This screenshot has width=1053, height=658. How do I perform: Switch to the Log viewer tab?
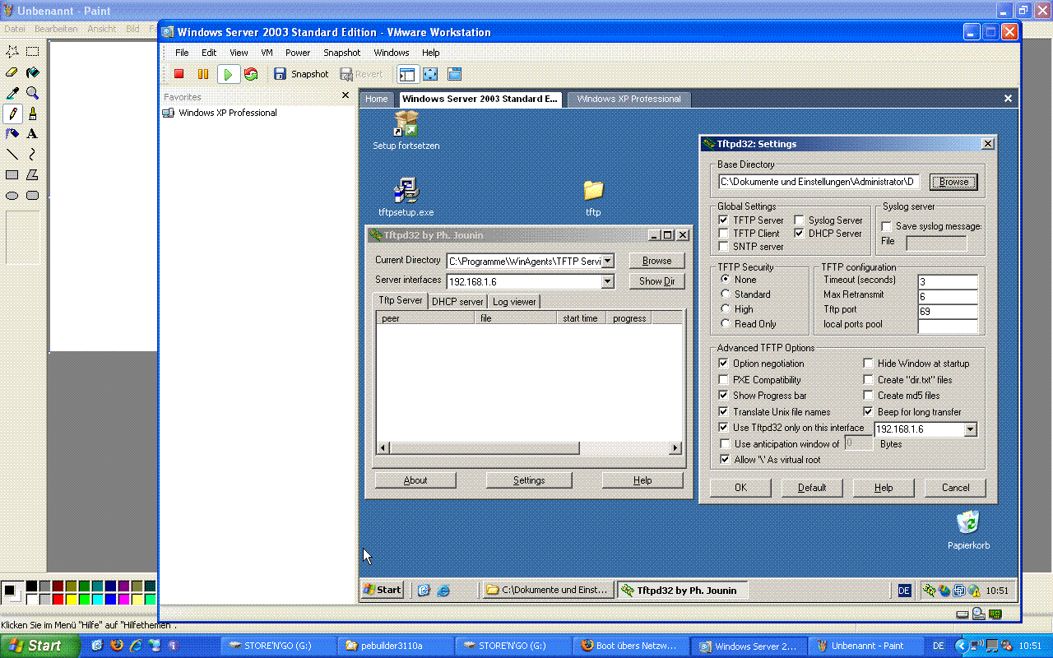point(514,302)
